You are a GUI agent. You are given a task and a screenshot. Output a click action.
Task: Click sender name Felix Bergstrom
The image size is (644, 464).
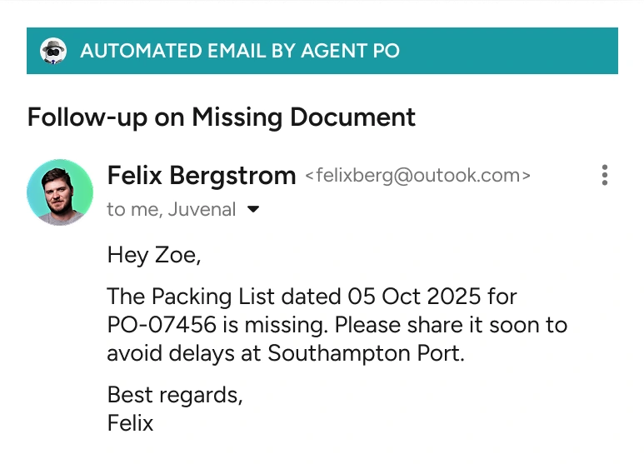pyautogui.click(x=202, y=176)
